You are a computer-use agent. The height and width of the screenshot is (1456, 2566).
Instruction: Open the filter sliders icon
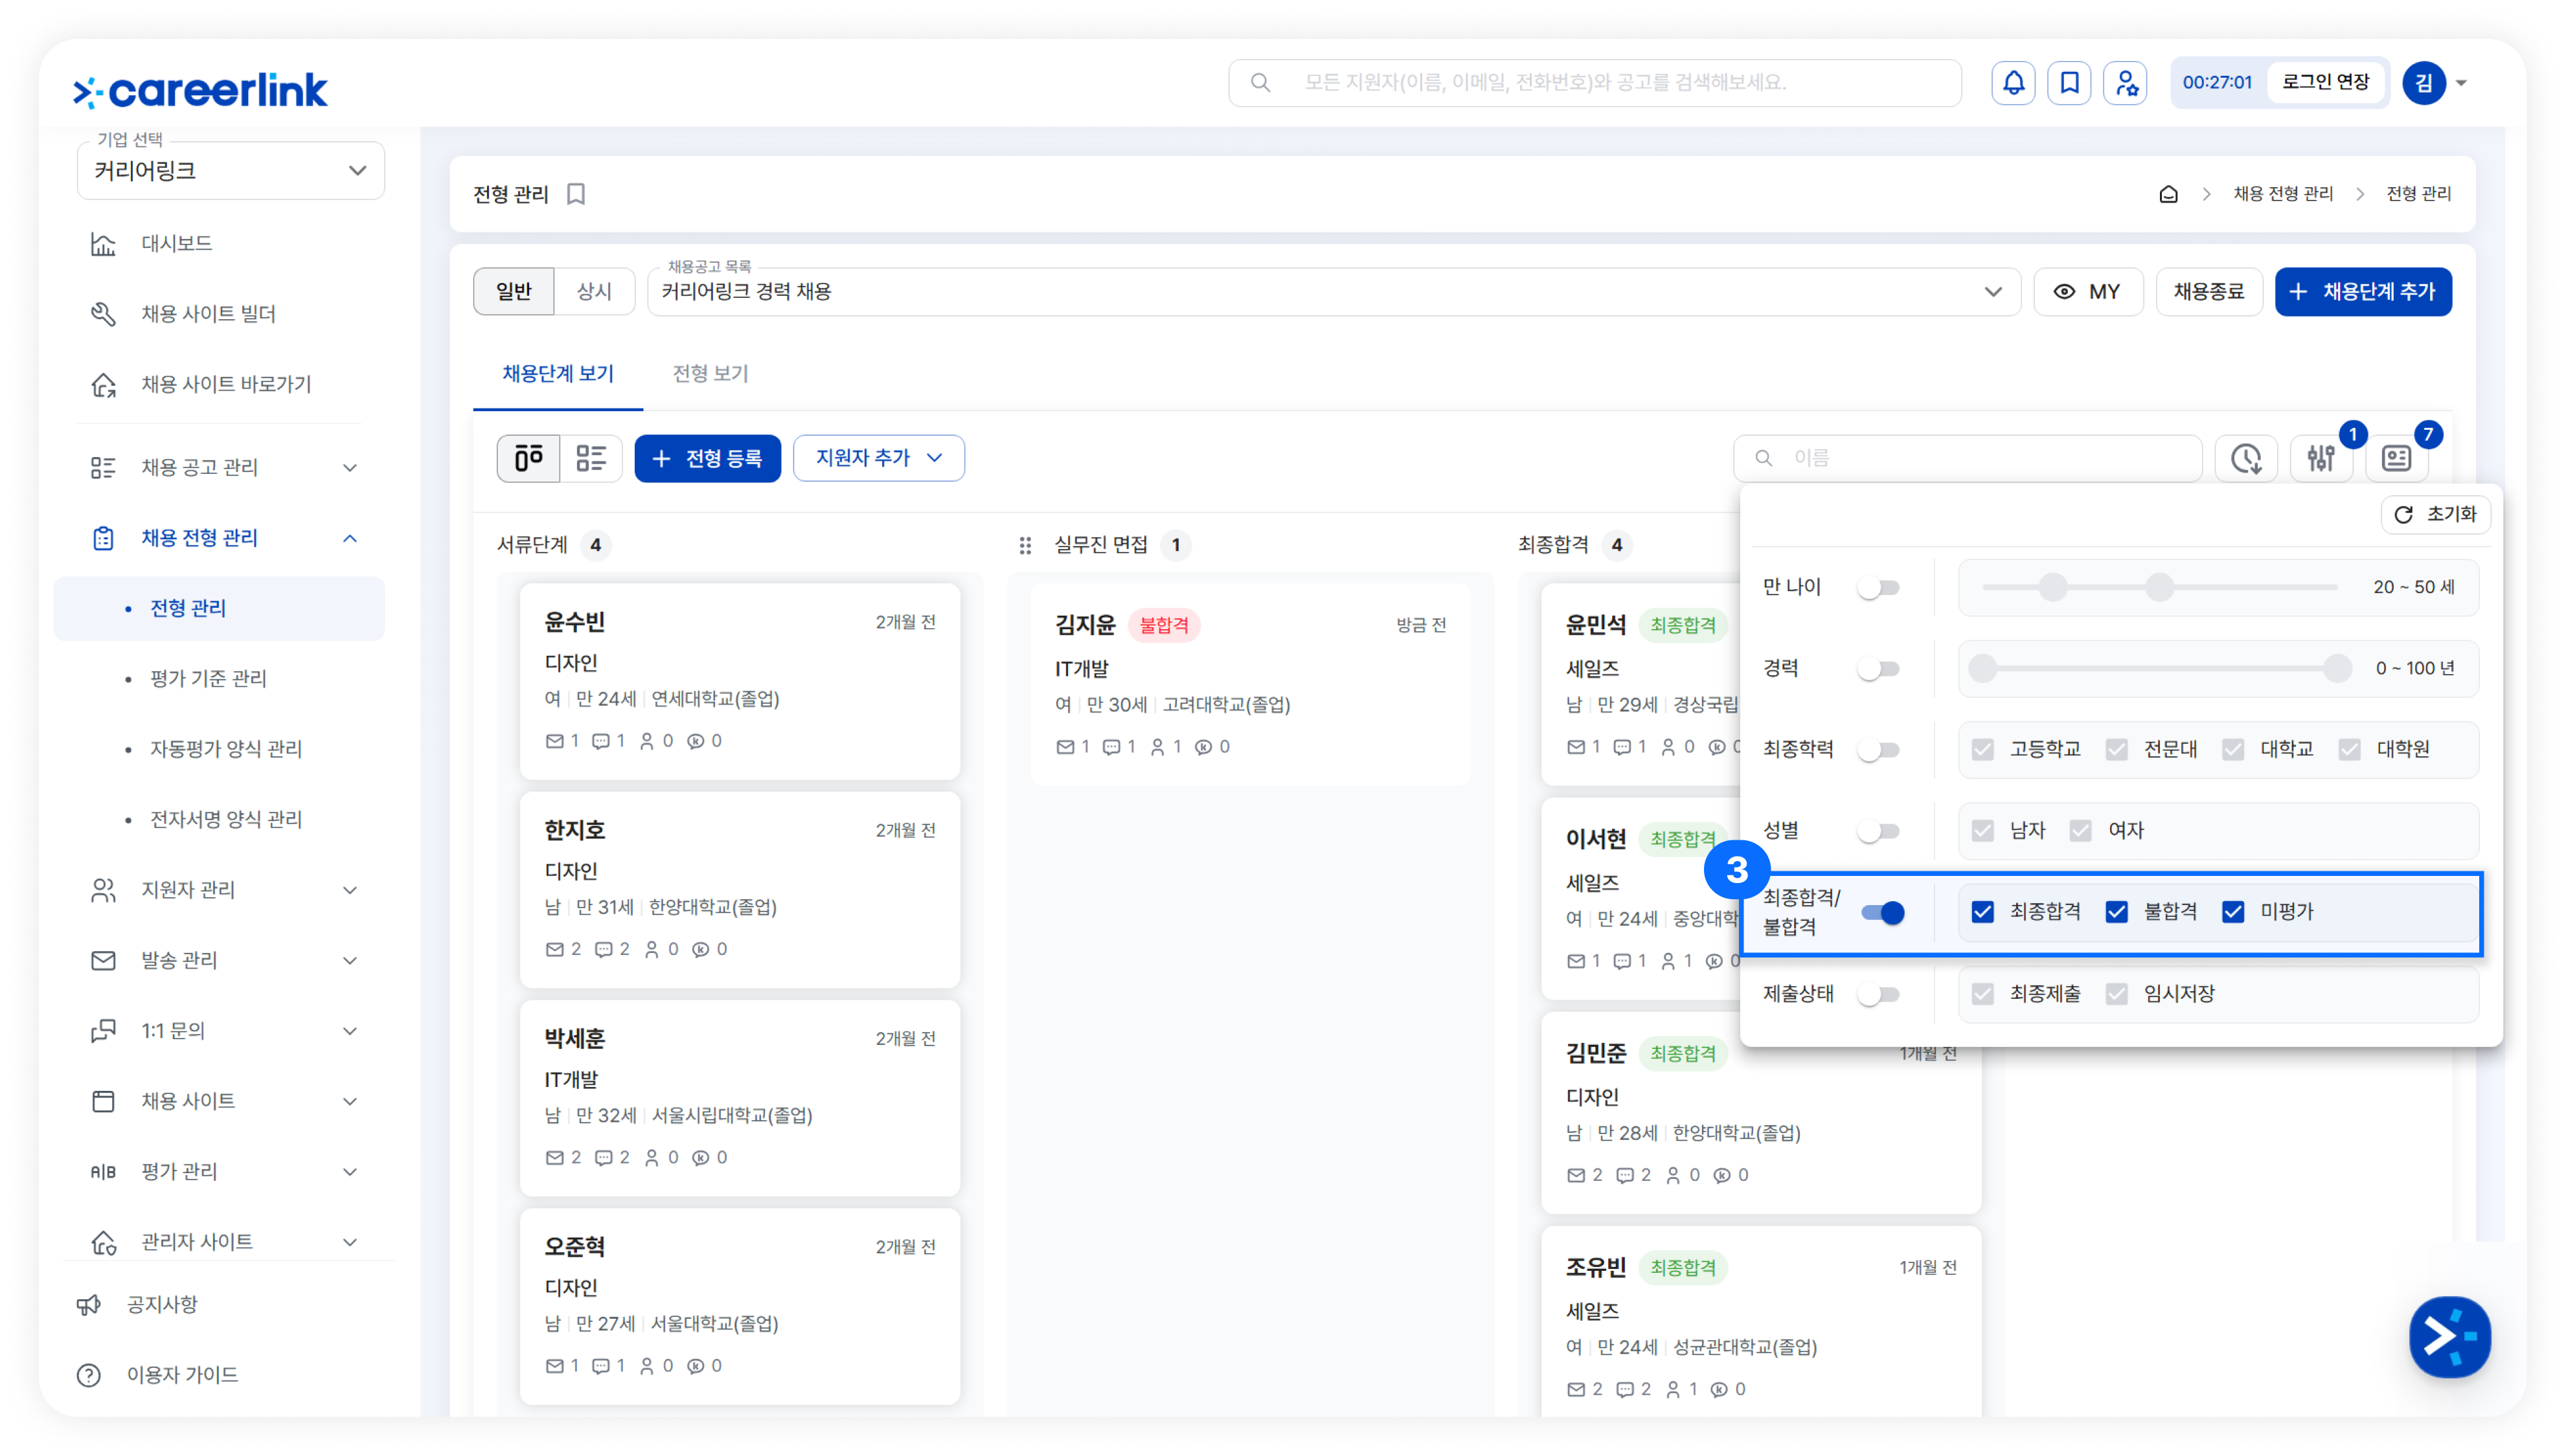click(x=2321, y=458)
